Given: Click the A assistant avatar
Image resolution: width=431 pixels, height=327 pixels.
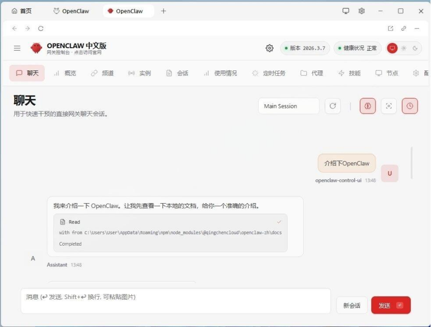Looking at the screenshot, I should tap(33, 259).
